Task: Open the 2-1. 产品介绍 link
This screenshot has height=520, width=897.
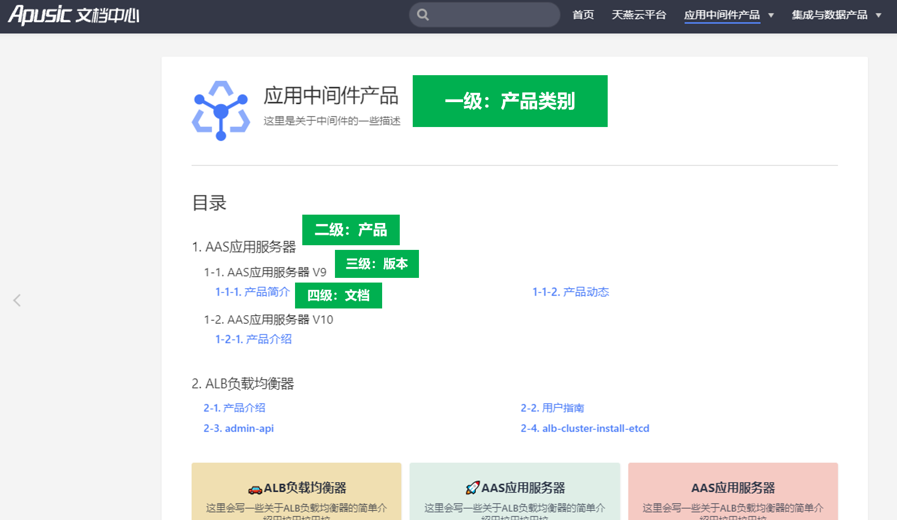Action: (234, 408)
